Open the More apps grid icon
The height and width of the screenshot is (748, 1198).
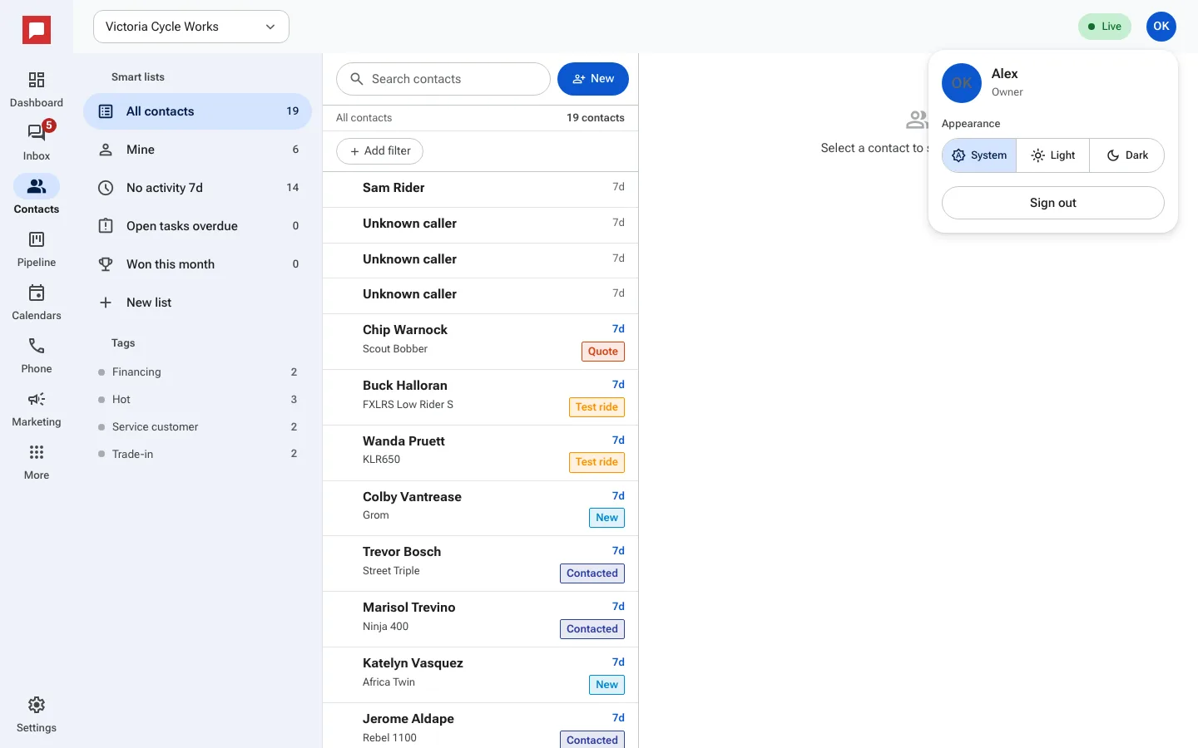pos(37,452)
